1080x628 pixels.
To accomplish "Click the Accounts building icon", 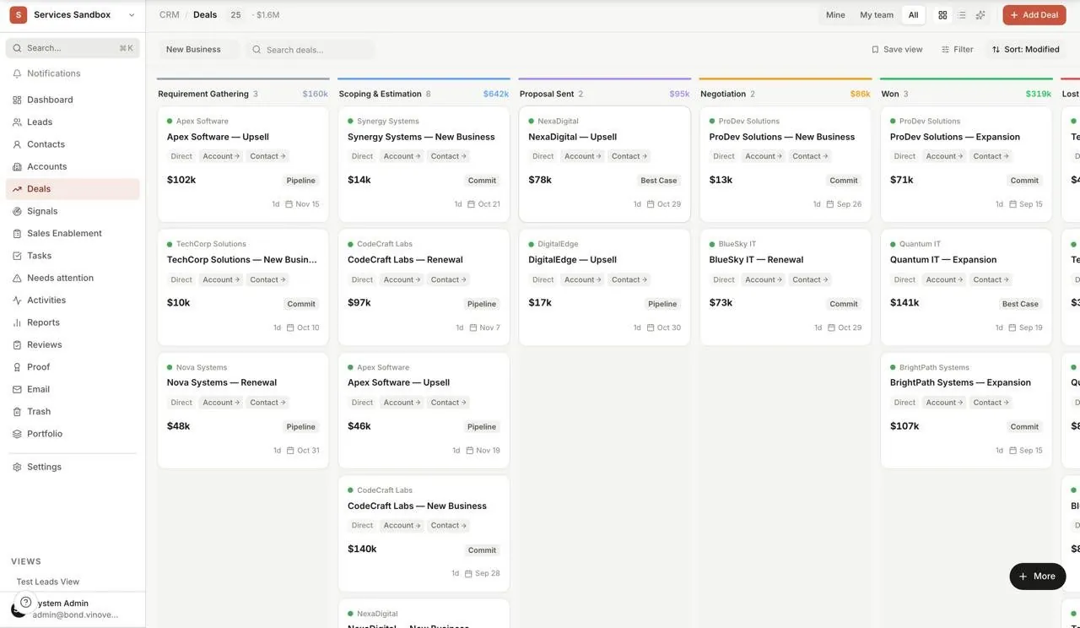I will [17, 167].
